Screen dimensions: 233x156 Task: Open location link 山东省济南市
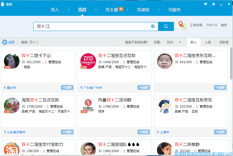click(16, 132)
